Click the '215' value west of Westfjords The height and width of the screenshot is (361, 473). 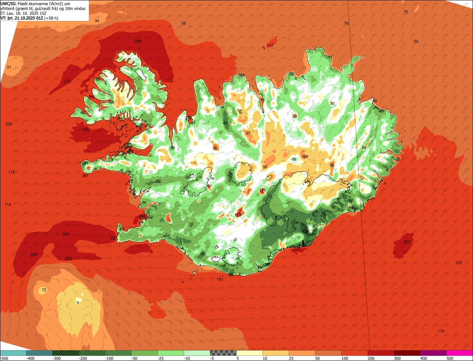tap(67, 82)
